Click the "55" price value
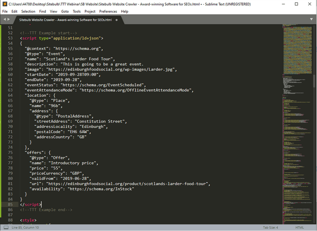This screenshot has width=317, height=231. pos(55,168)
